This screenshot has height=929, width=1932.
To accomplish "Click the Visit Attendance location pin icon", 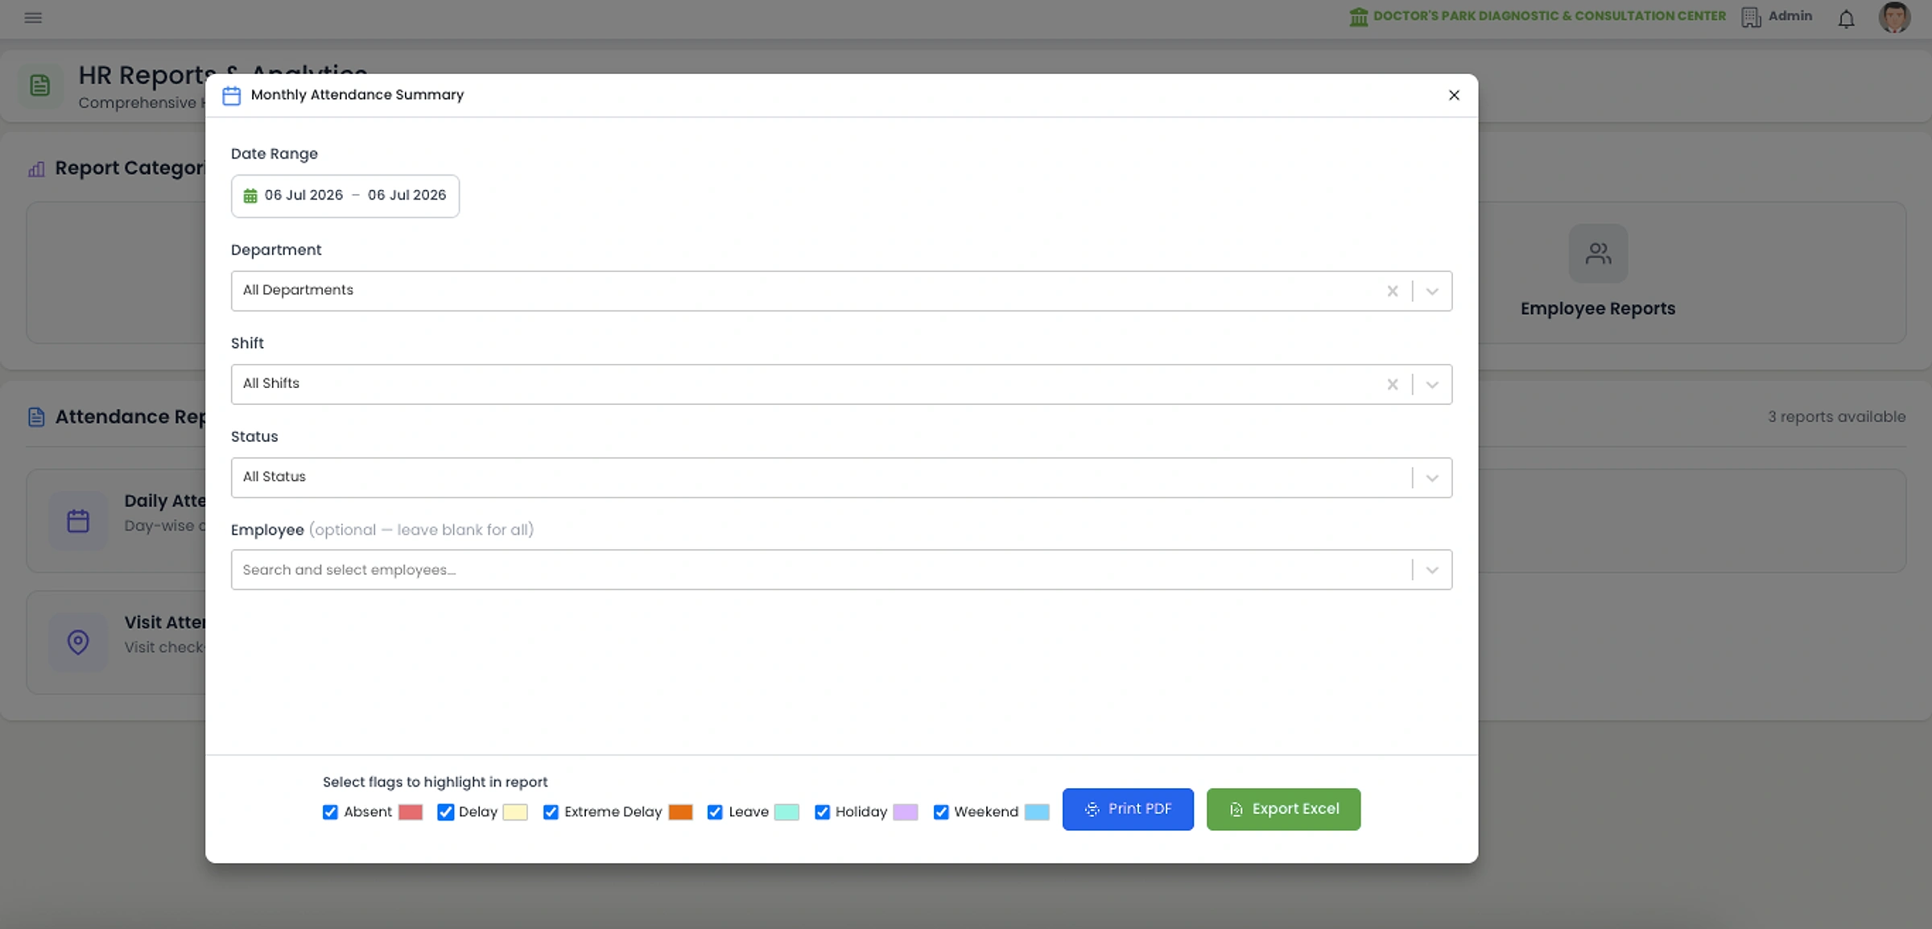I will [78, 642].
